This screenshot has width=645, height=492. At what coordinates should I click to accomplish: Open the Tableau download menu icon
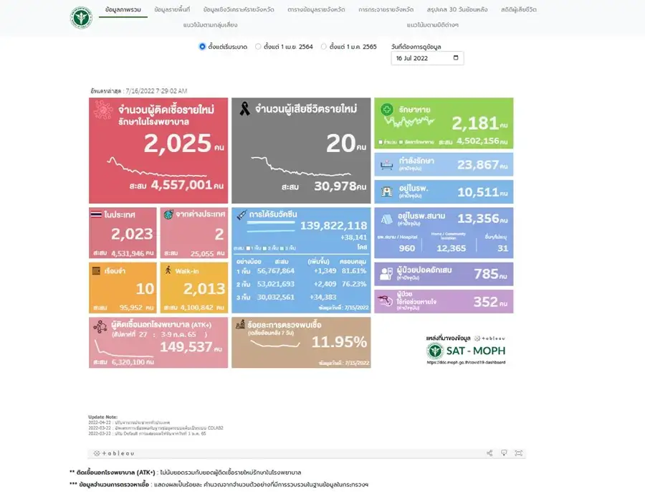pyautogui.click(x=504, y=453)
